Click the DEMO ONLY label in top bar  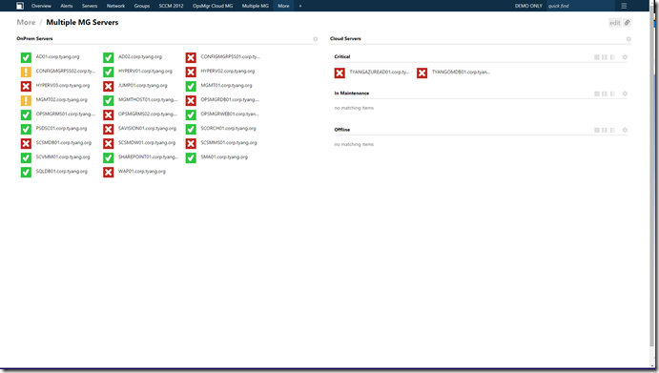click(528, 6)
